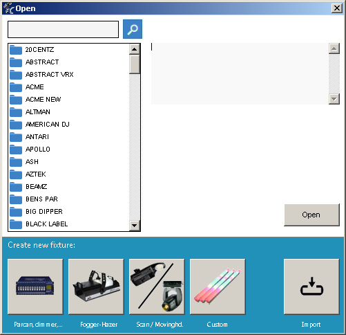Create a new Fogger-Hazer fixture

[96, 287]
